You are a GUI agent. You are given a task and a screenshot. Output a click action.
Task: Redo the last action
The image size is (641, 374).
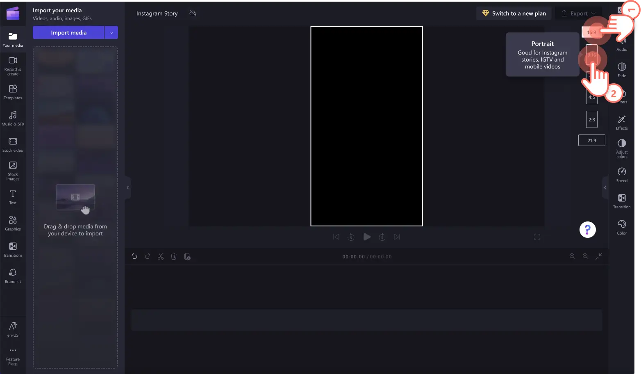[148, 256]
